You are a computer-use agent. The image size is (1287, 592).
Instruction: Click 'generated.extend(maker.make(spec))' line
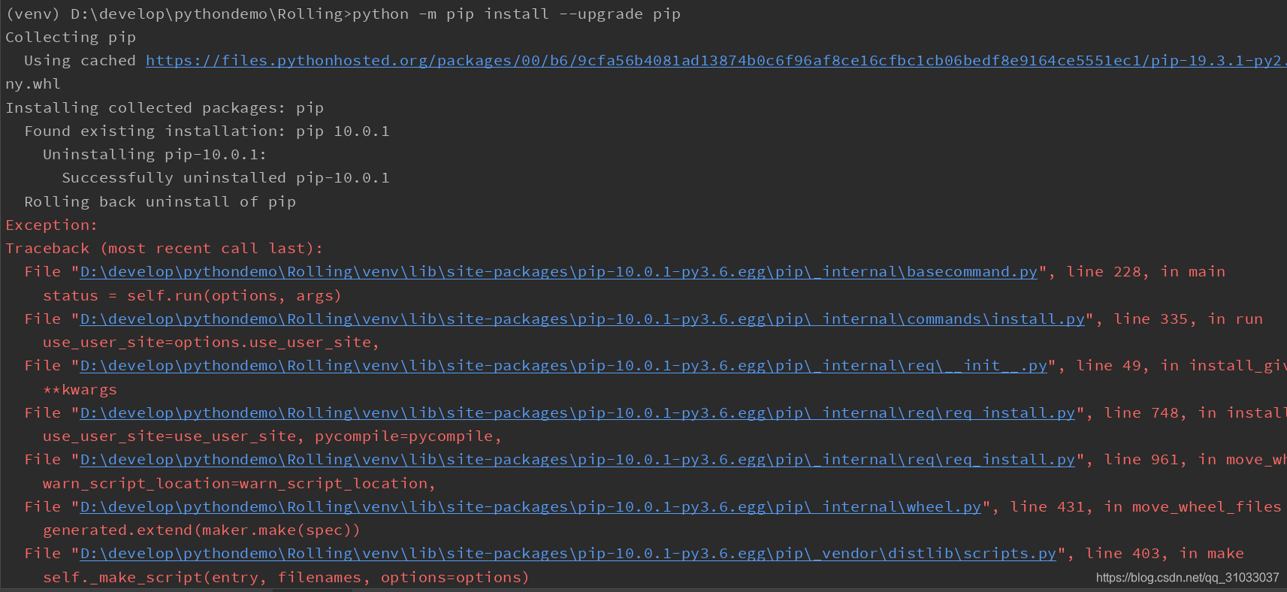click(x=201, y=530)
